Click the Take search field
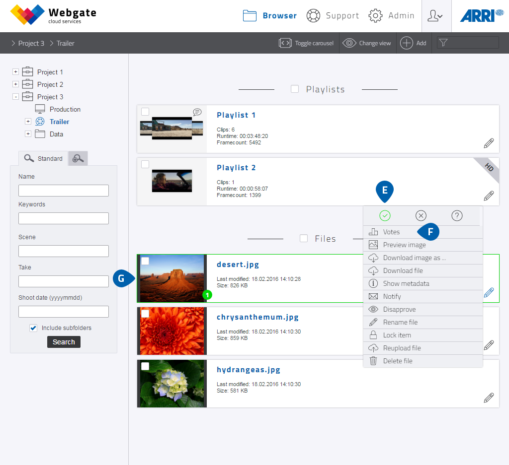 point(64,281)
